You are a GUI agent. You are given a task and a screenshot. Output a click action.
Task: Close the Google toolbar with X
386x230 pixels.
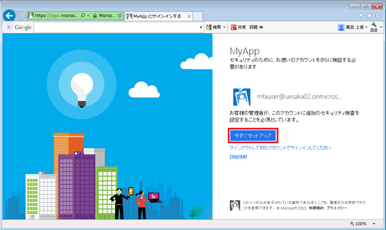9,27
